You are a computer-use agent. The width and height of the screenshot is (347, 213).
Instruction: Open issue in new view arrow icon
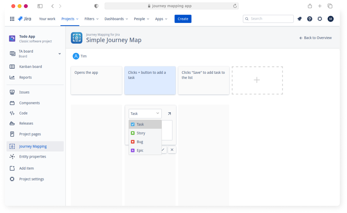pyautogui.click(x=169, y=114)
